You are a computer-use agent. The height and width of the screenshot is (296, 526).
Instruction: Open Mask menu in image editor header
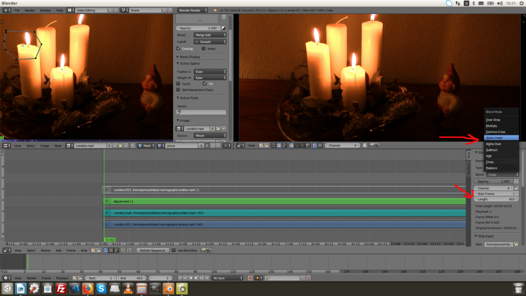click(x=58, y=145)
